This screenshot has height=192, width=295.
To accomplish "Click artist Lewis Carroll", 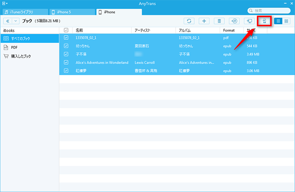I will (145, 62).
